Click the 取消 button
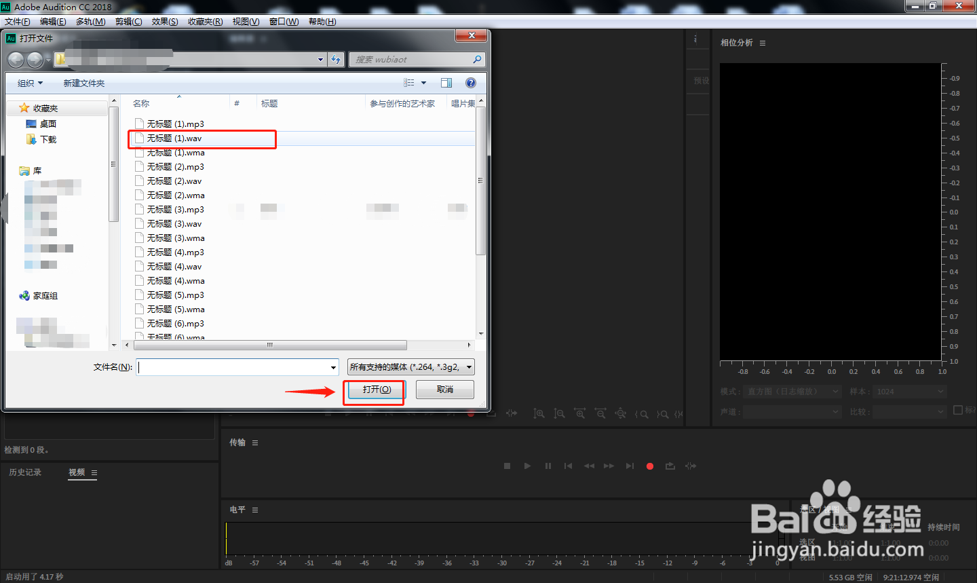The image size is (977, 583). coord(445,390)
